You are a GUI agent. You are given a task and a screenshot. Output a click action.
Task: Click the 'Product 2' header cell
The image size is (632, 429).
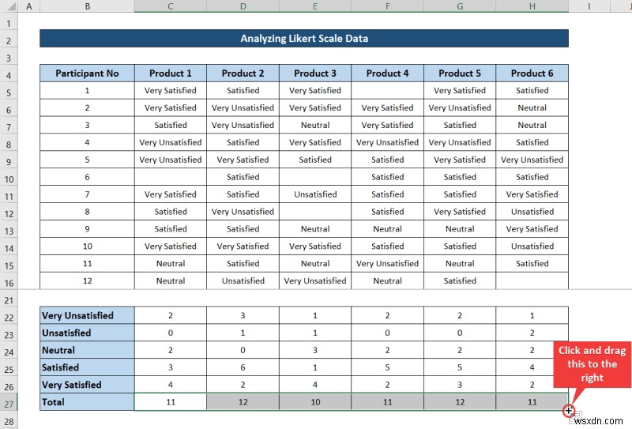click(x=243, y=73)
